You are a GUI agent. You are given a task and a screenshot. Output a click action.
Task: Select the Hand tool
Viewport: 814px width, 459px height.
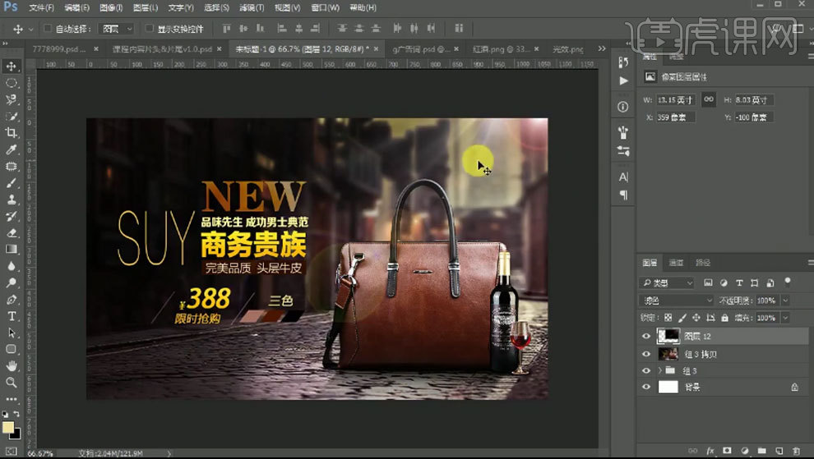click(x=12, y=366)
